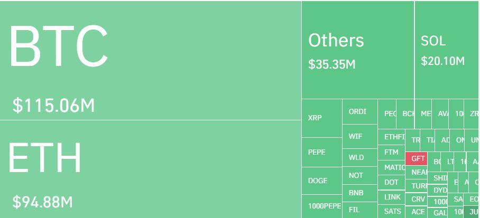The image size is (480, 218).
Task: Select the FIL tile
Action: [x=359, y=210]
